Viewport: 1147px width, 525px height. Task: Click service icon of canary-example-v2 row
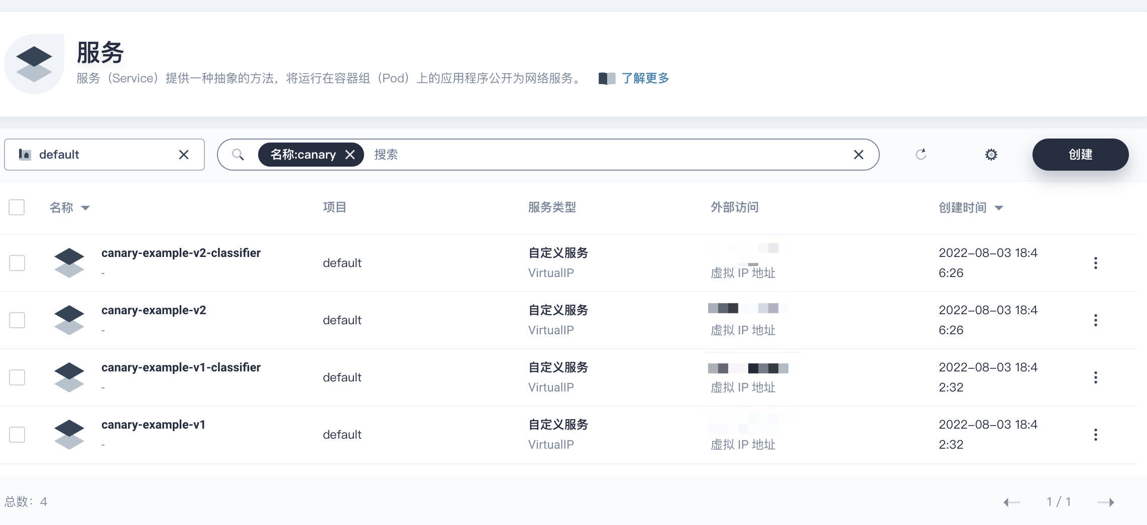click(x=69, y=320)
